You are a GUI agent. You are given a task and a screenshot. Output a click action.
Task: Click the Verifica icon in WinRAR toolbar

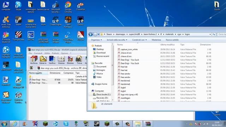tap(52, 60)
